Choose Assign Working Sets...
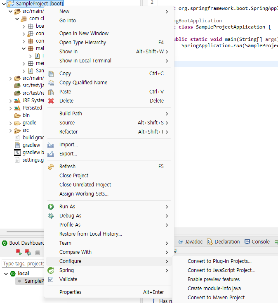 click(x=109, y=194)
